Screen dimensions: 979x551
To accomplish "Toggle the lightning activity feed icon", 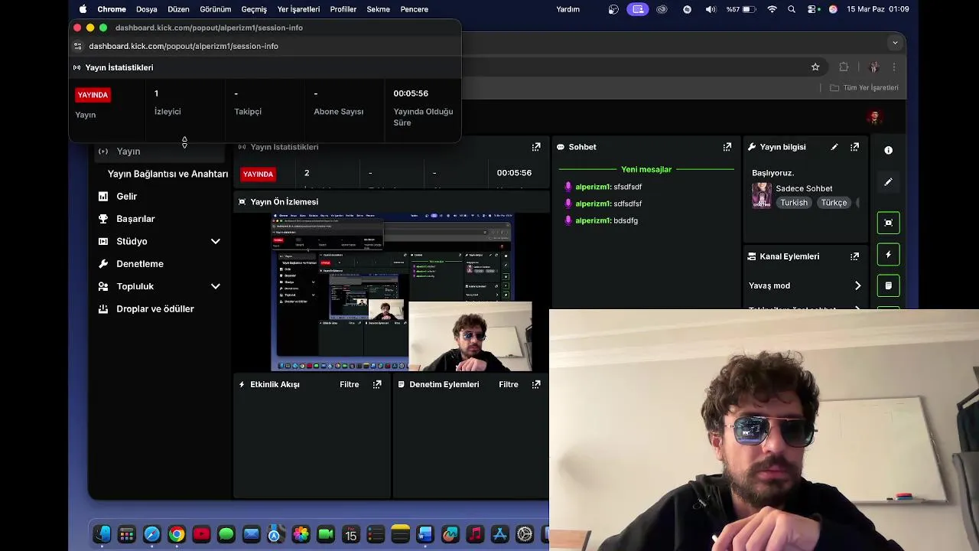I will tap(888, 255).
